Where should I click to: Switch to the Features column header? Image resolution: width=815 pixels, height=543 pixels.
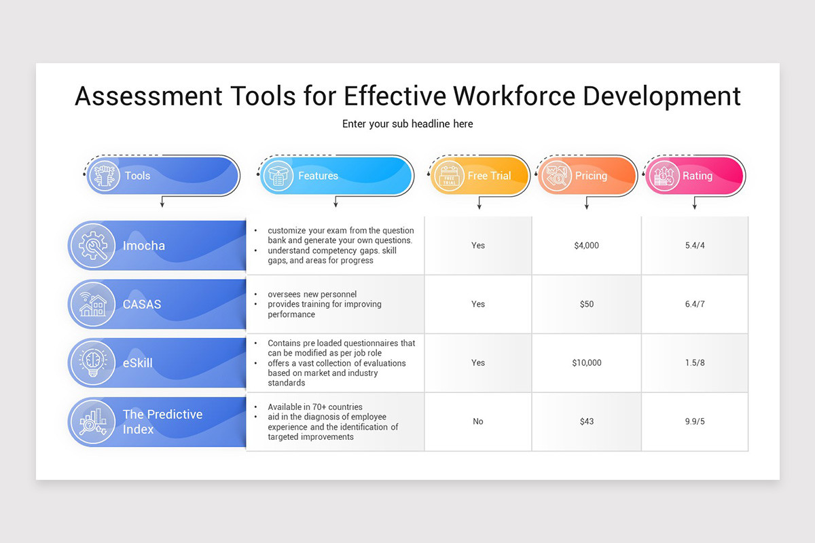pos(336,175)
